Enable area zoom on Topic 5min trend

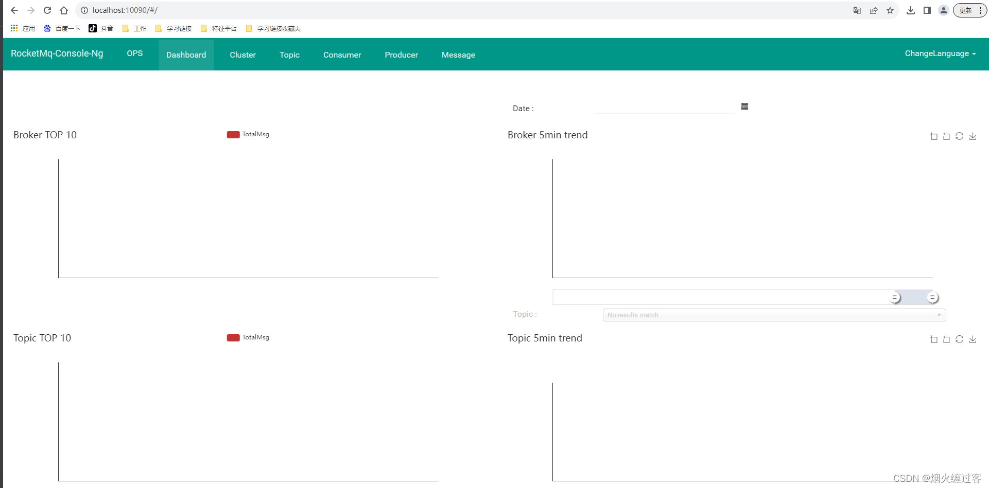click(933, 339)
